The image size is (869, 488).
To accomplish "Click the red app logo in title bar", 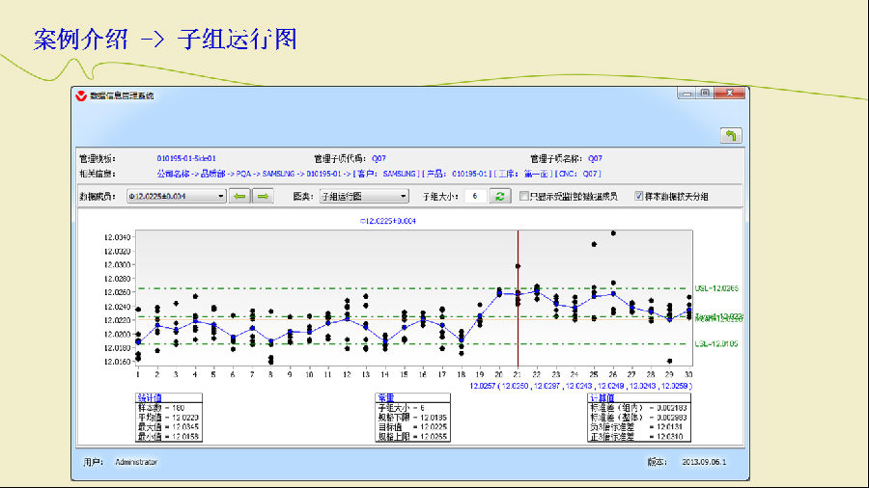I will [x=80, y=95].
